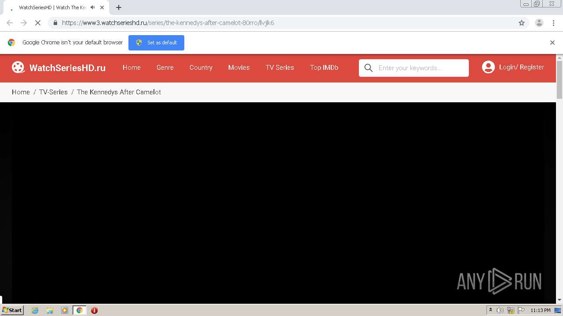The image size is (563, 316).
Task: Mute the tab audio speaker icon
Action: [x=92, y=7]
